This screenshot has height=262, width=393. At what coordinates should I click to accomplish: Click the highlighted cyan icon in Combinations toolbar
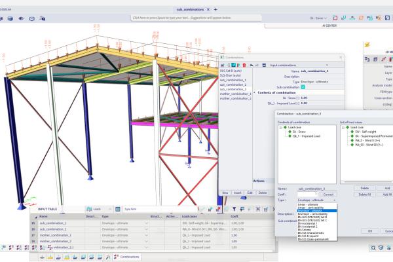233,65
